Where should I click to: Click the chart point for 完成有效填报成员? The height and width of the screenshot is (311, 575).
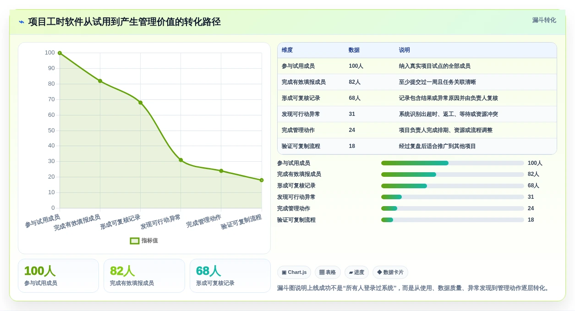tap(100, 81)
